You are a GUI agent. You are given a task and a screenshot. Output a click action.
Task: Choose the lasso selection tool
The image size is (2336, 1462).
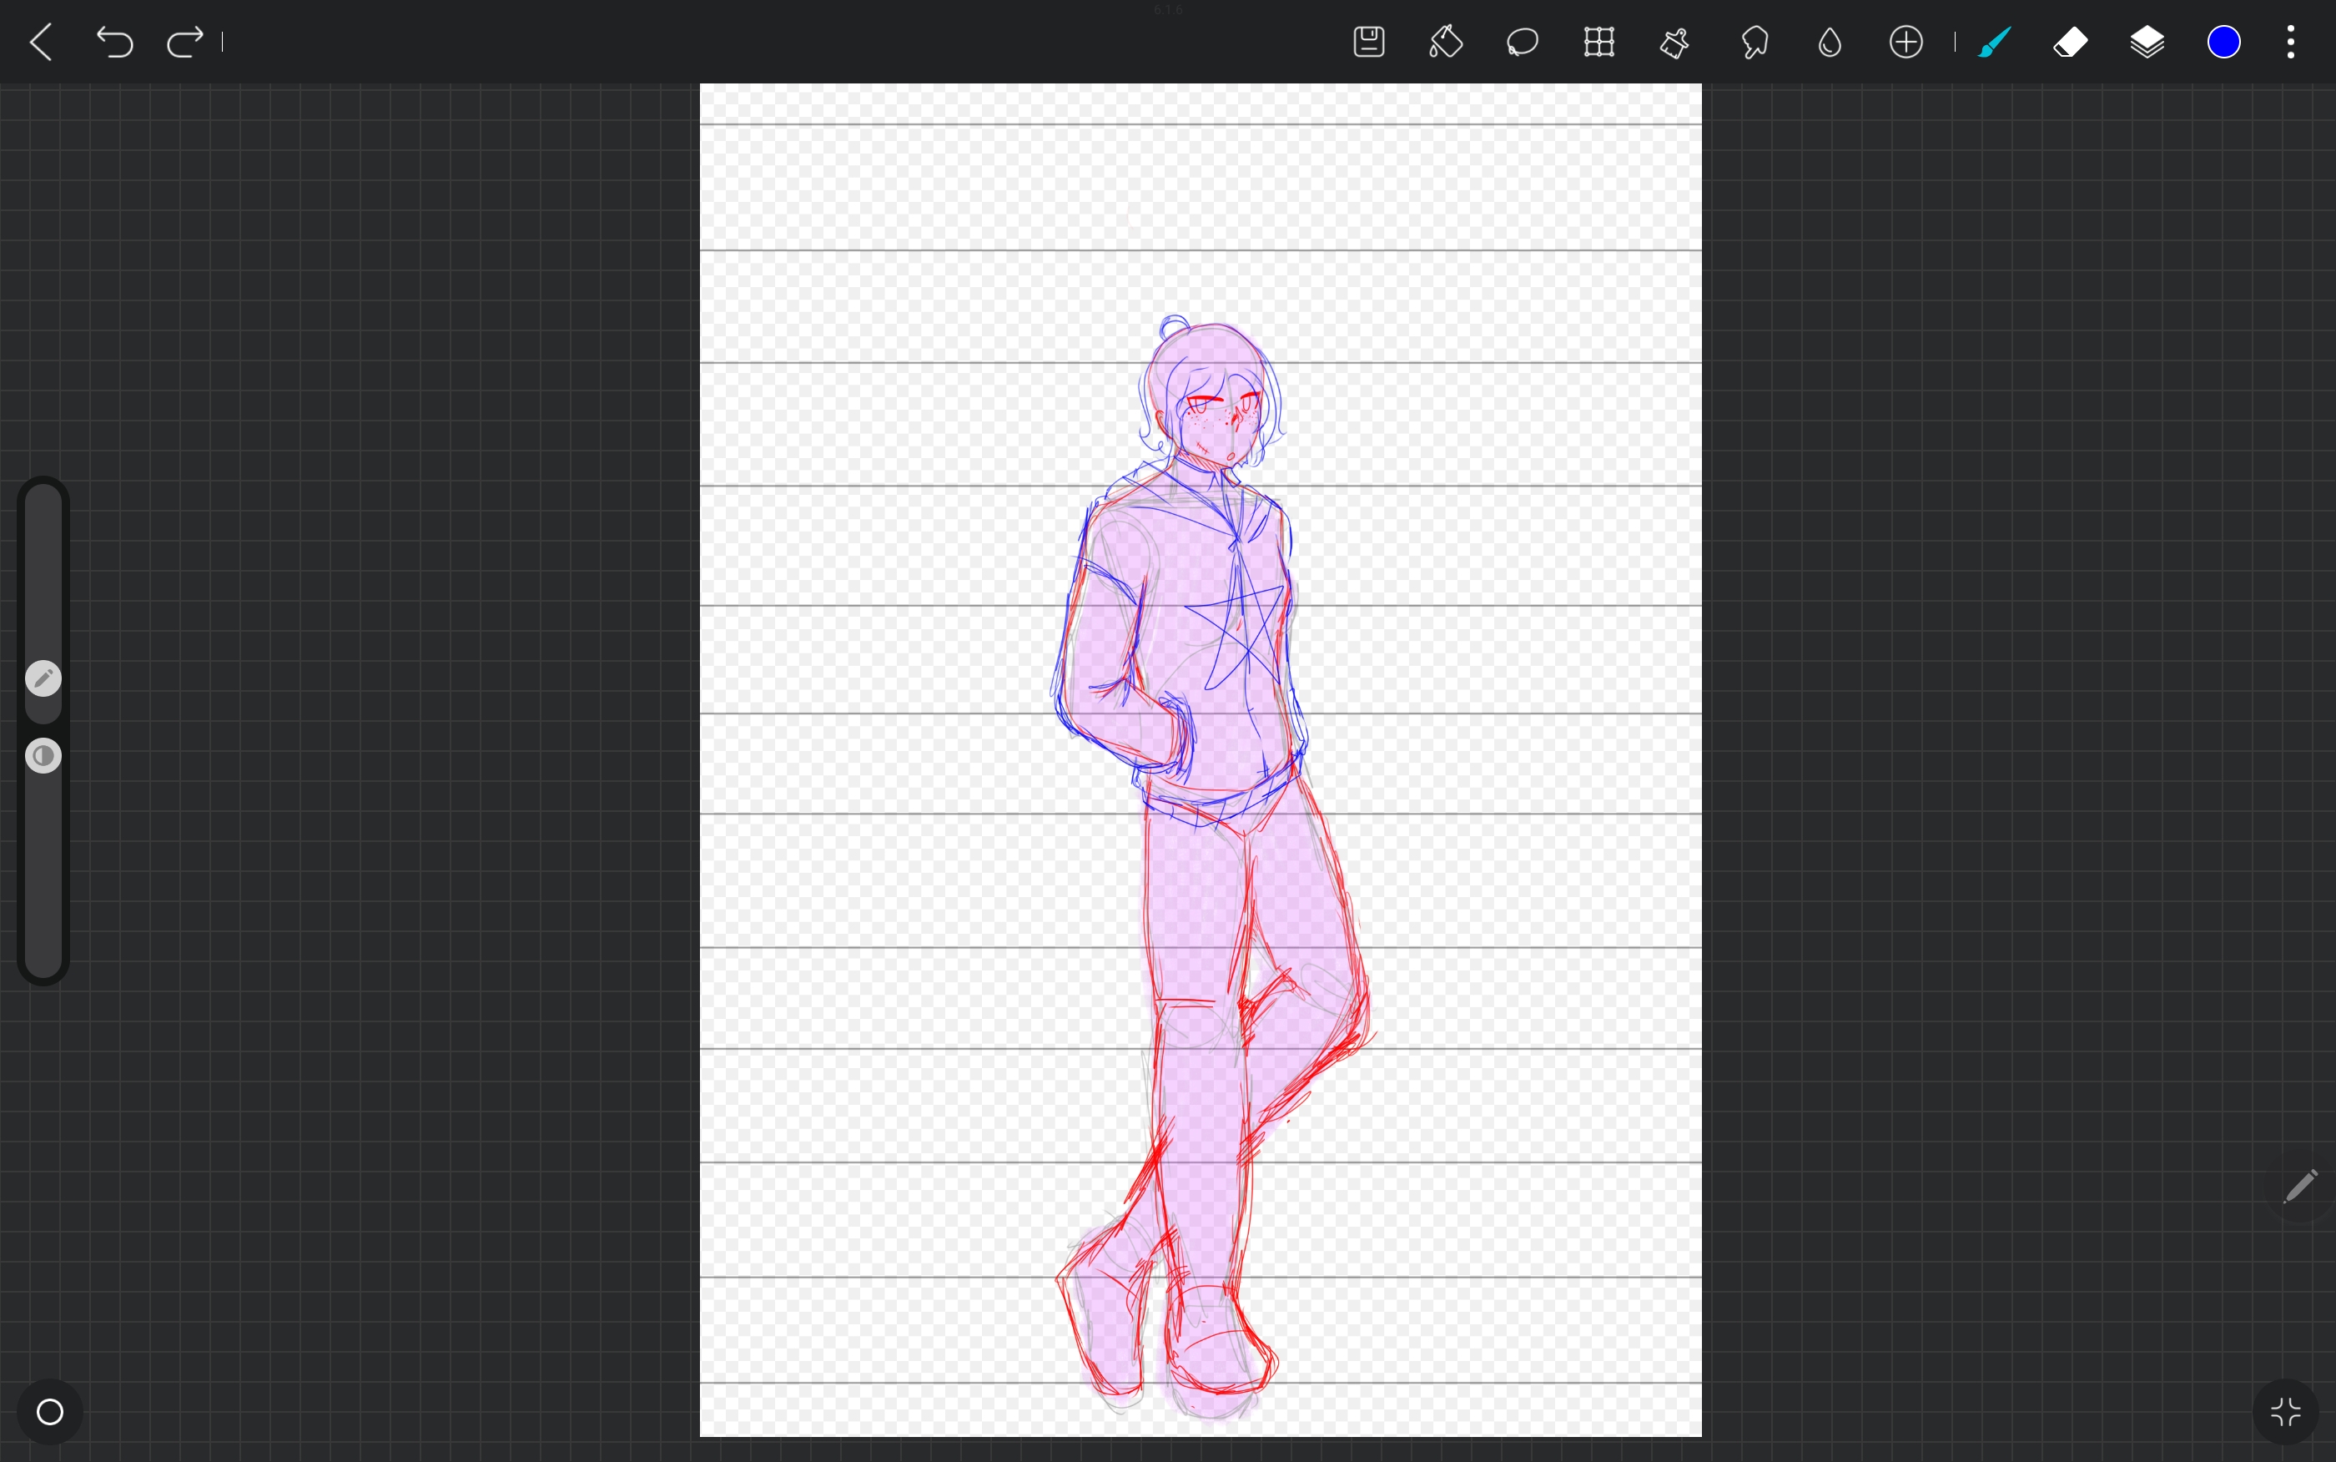(1523, 43)
